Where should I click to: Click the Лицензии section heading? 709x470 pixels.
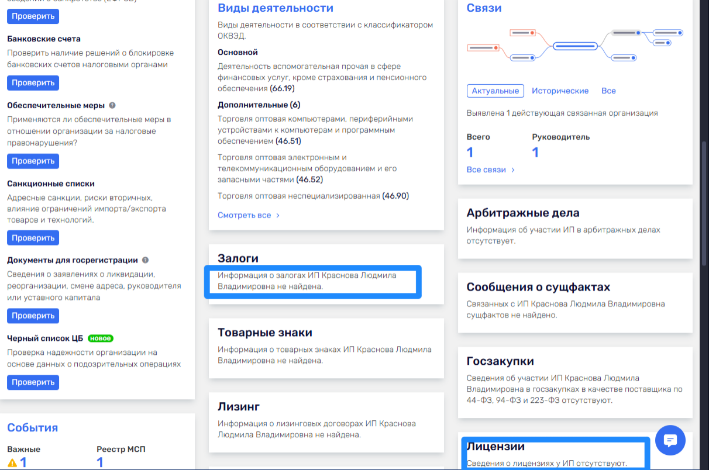click(x=495, y=447)
